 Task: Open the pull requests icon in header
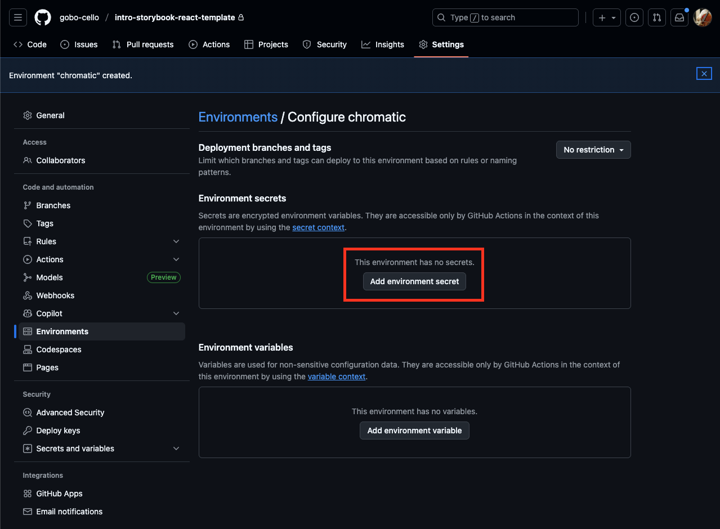pos(657,17)
